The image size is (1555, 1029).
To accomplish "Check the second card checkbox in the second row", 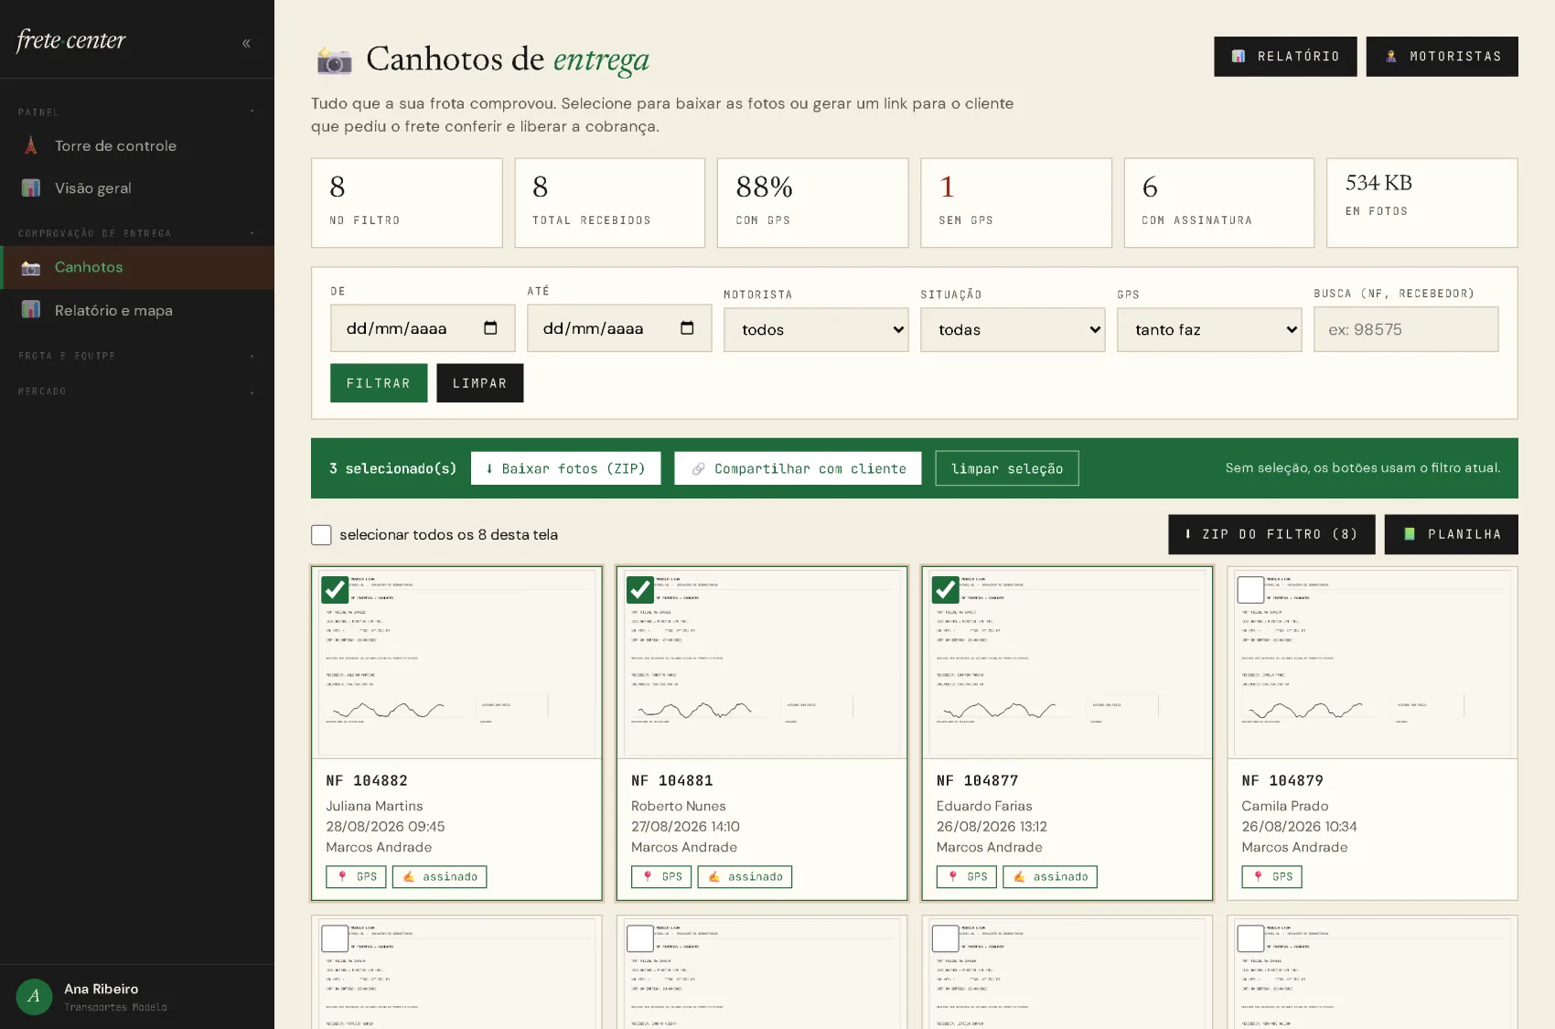I will [x=640, y=938].
